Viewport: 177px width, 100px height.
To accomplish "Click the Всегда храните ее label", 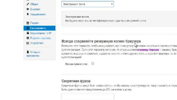I will 76,64.
